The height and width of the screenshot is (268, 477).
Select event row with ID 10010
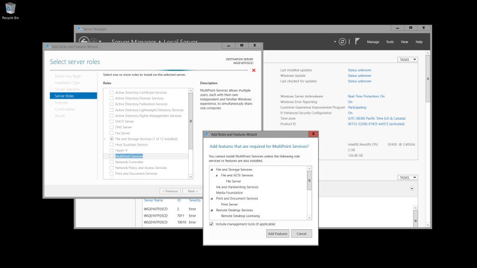point(172,222)
